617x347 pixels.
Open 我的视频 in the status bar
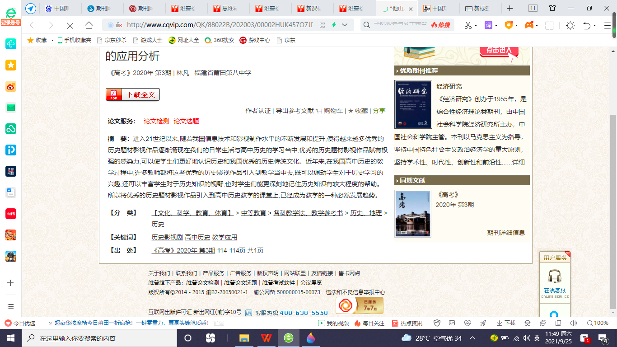click(x=334, y=323)
